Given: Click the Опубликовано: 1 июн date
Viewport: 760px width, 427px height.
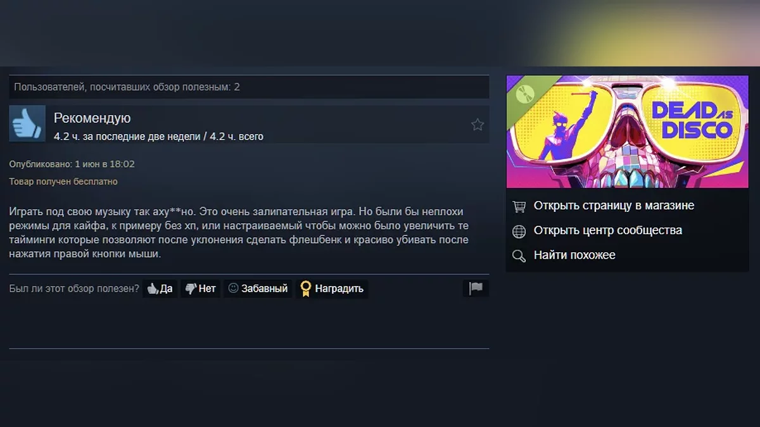Looking at the screenshot, I should [72, 164].
